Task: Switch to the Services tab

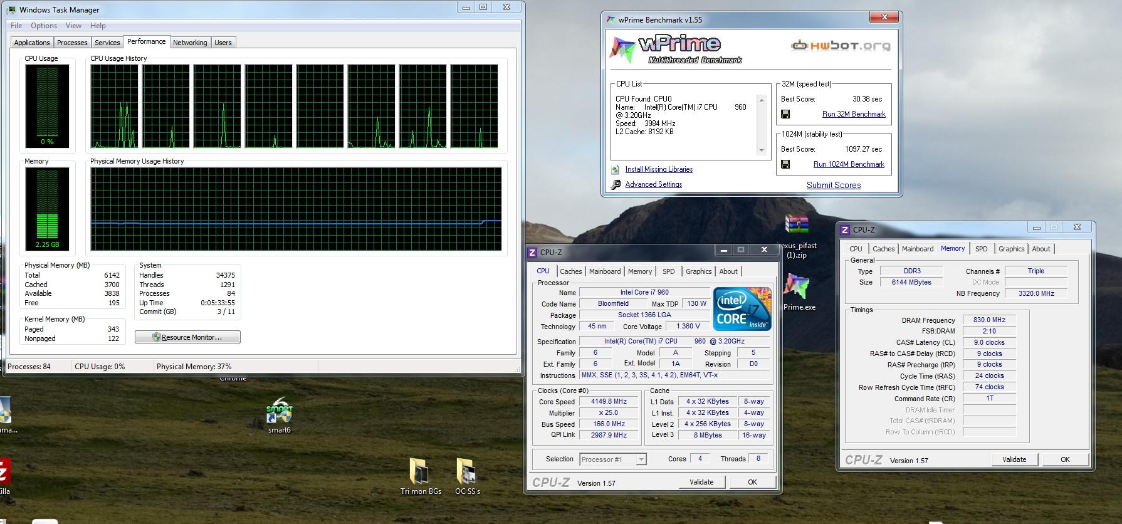Action: (107, 43)
